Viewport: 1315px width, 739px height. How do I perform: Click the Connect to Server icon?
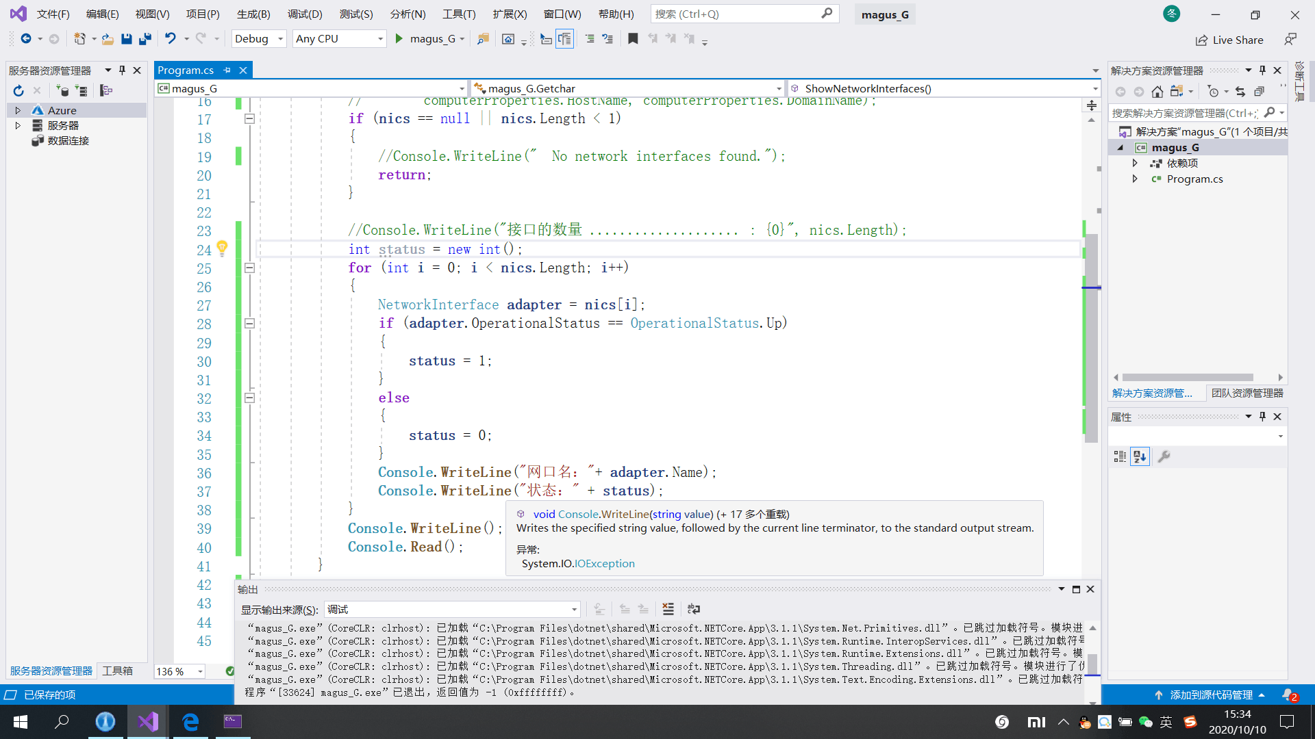[81, 90]
